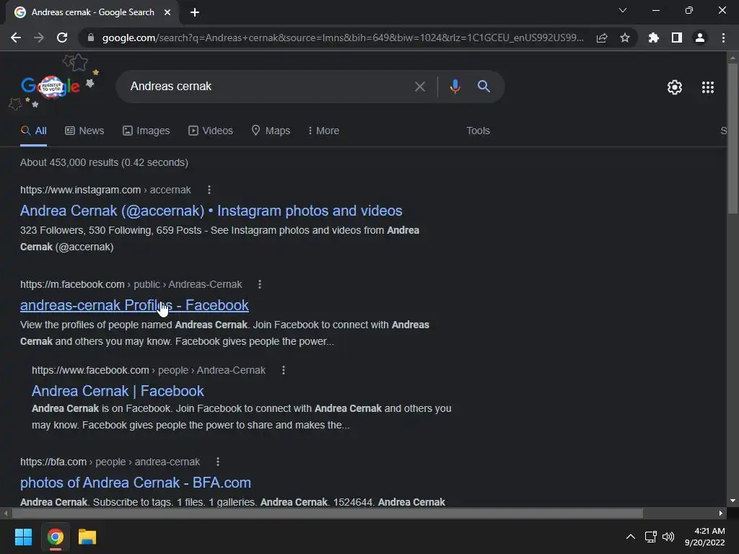This screenshot has height=554, width=739.
Task: Open Chrome three-dot menu
Action: (723, 38)
